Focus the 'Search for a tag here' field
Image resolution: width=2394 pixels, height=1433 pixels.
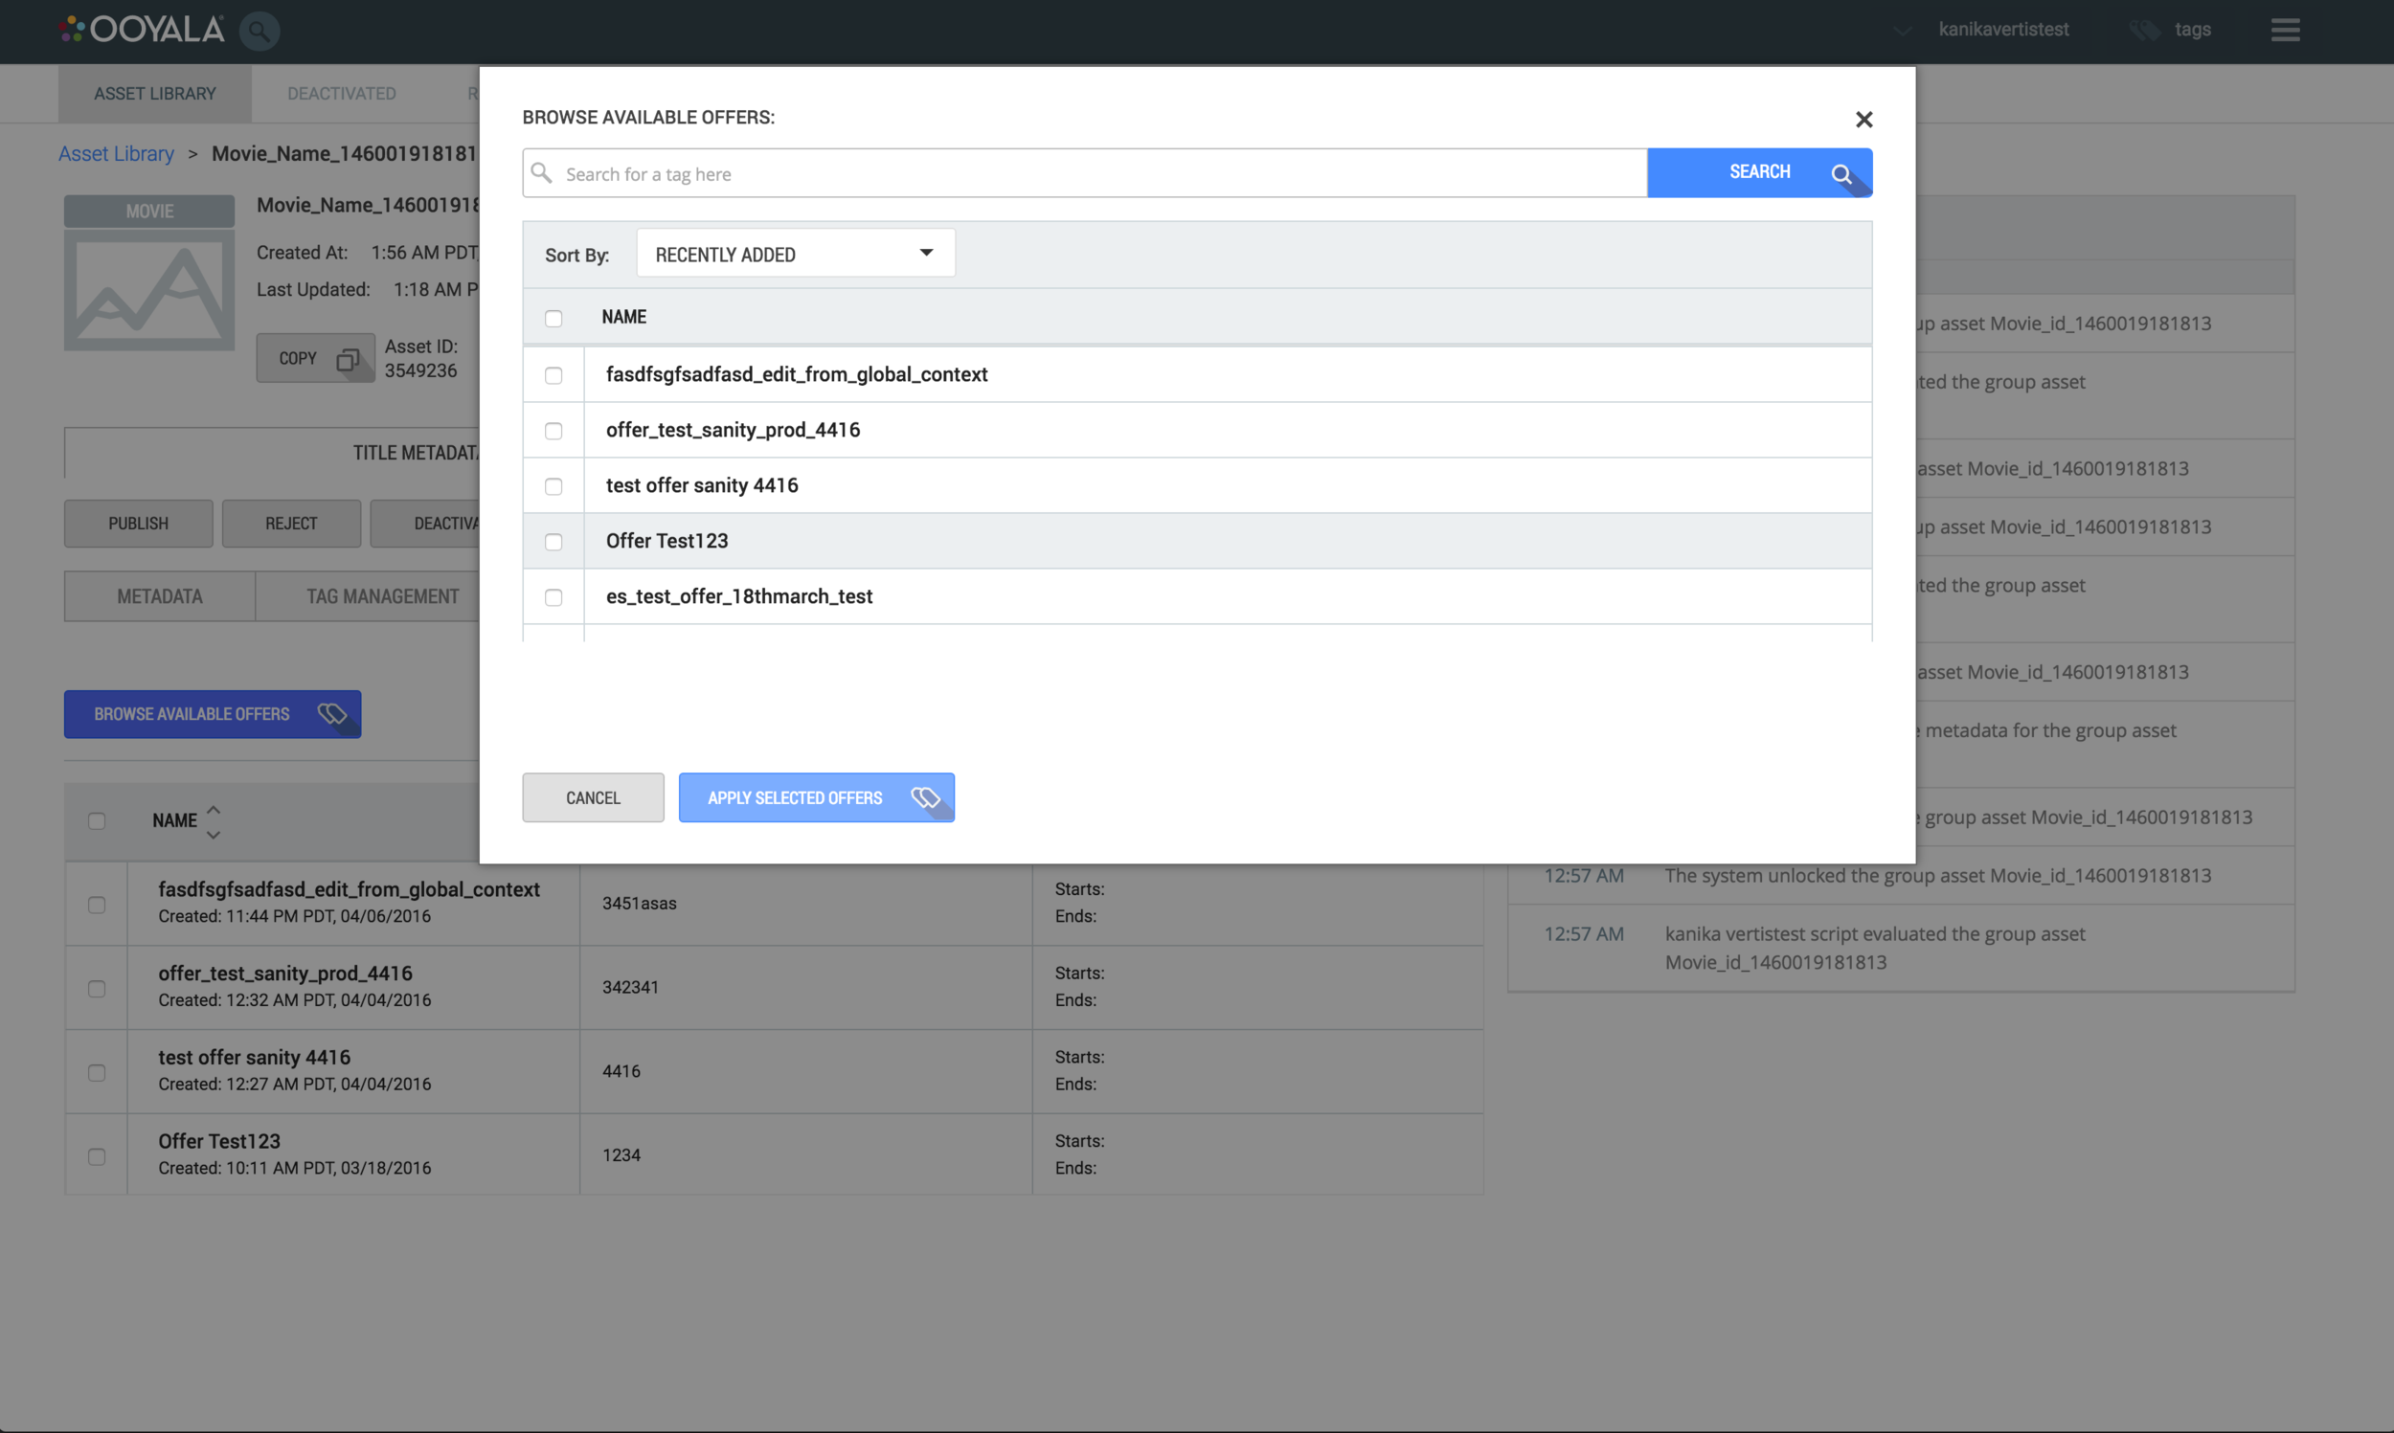coord(1085,173)
